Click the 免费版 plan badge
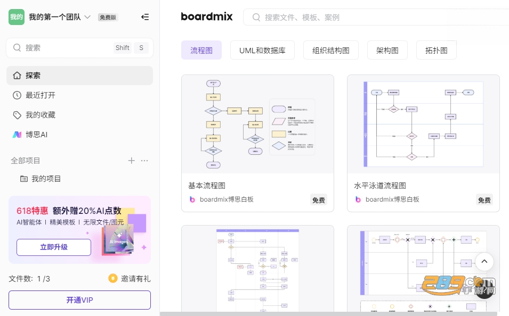The image size is (509, 316). [108, 17]
